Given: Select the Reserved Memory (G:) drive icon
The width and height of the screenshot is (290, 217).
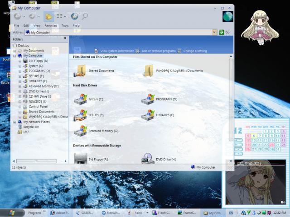Looking at the screenshot, I should (81, 131).
